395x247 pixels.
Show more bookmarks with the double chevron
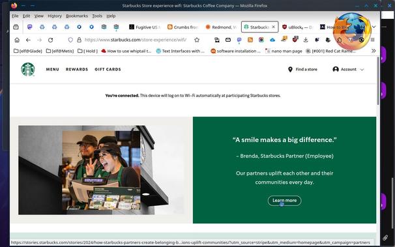click(373, 51)
